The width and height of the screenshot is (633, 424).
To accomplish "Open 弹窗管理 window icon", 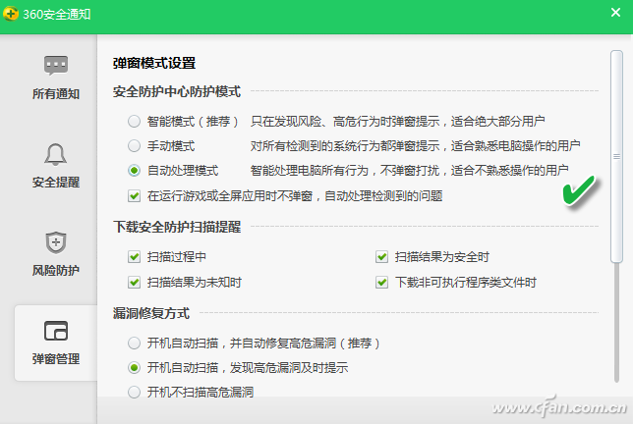I will 56,331.
